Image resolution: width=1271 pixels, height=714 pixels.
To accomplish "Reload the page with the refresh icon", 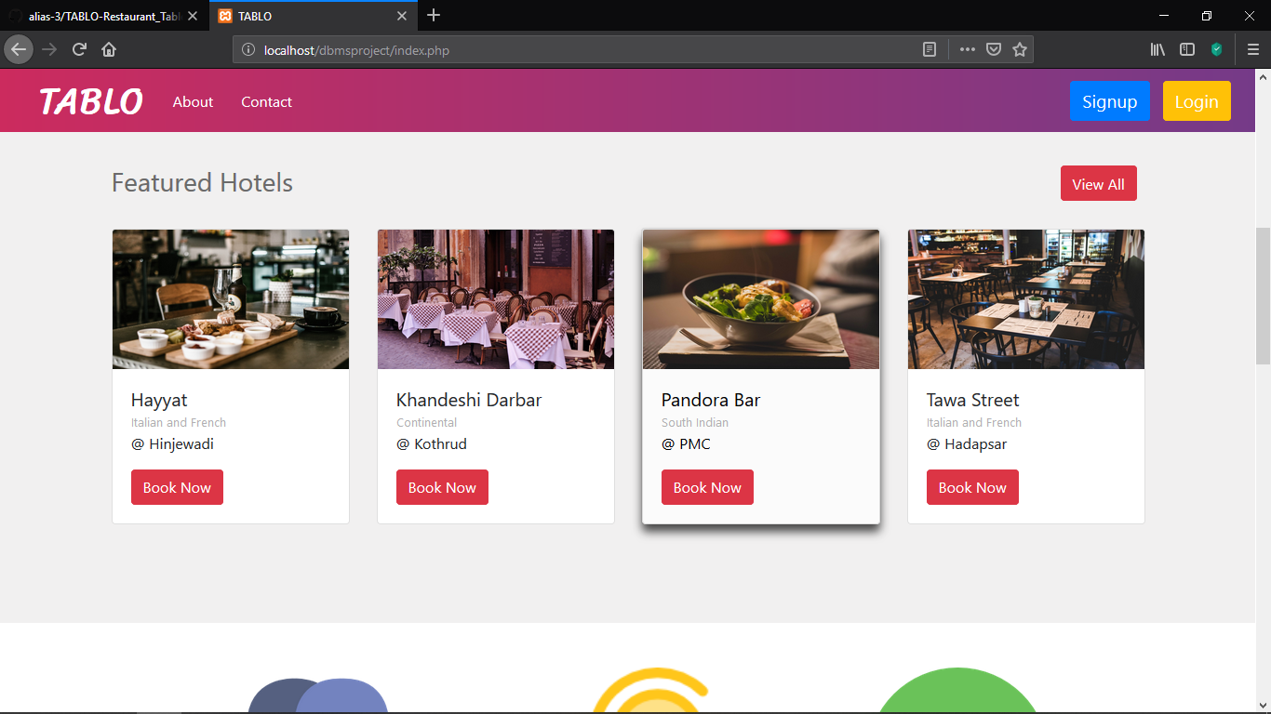I will (79, 49).
